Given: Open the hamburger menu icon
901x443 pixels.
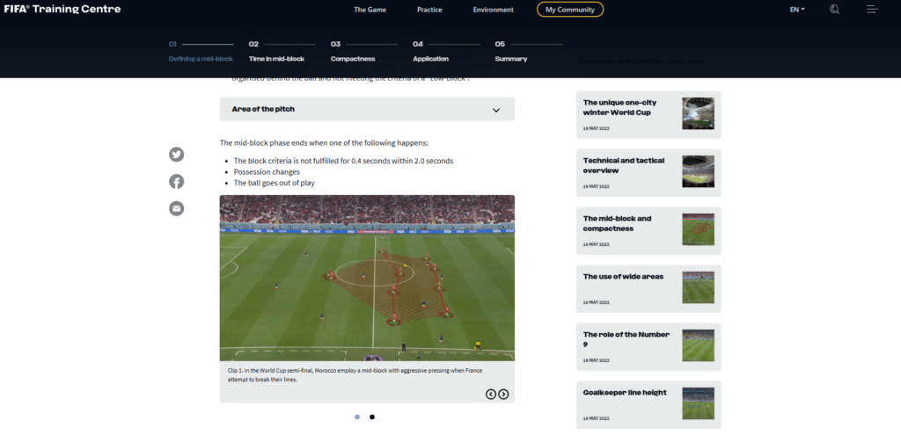Looking at the screenshot, I should click(872, 9).
